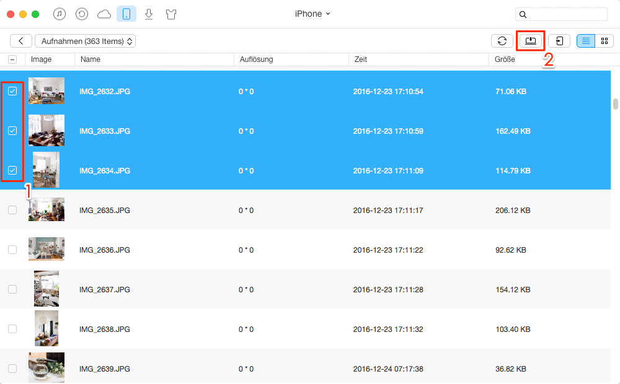Check the IMG_2639.JPG checkbox

(12, 368)
